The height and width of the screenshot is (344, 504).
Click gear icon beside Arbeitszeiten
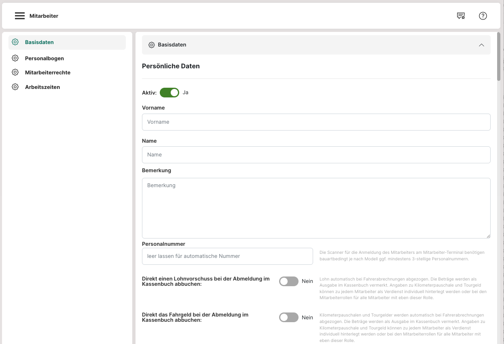click(15, 87)
